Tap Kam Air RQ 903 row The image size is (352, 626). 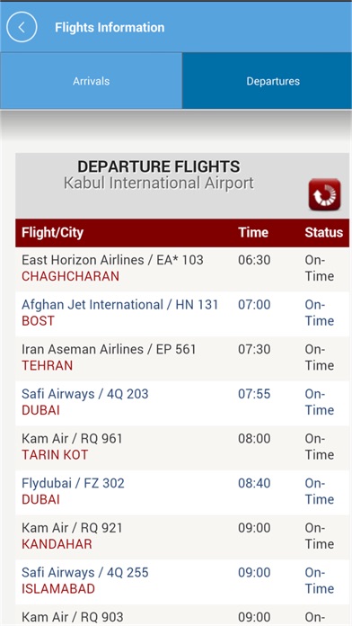coord(182,615)
